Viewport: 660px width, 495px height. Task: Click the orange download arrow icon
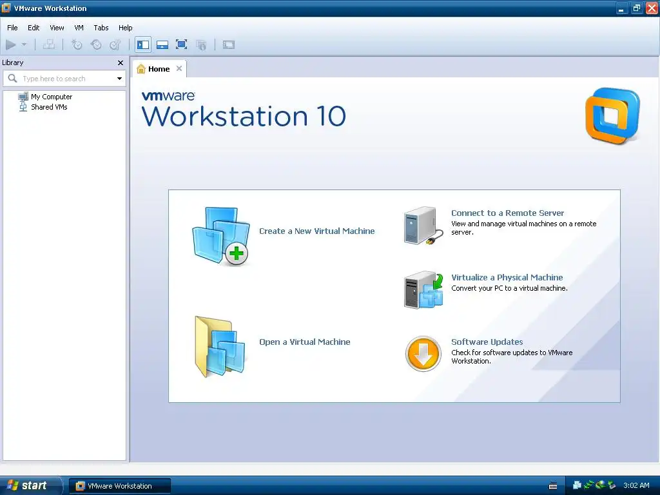tap(423, 354)
